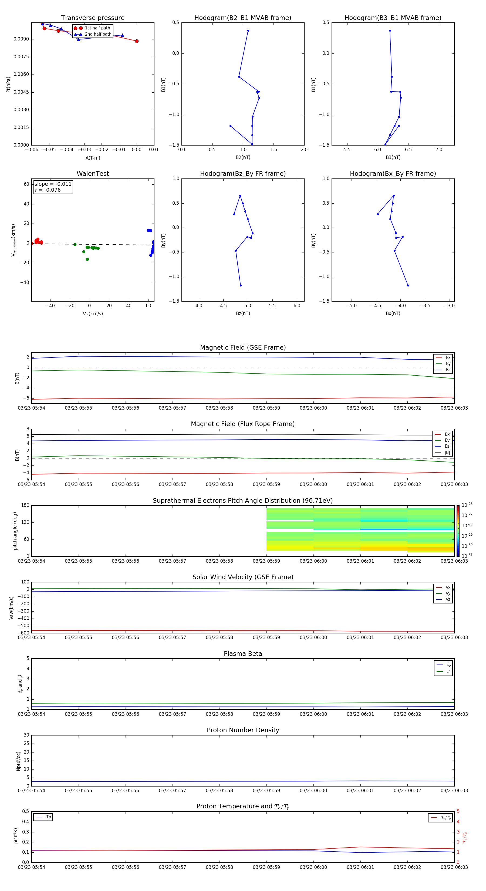Image resolution: width=486 pixels, height=891 pixels.
Task: Click the Vy entry in the velocity legend
Action: (443, 593)
